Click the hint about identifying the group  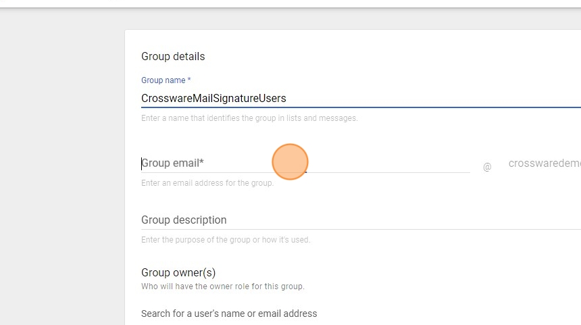(249, 118)
